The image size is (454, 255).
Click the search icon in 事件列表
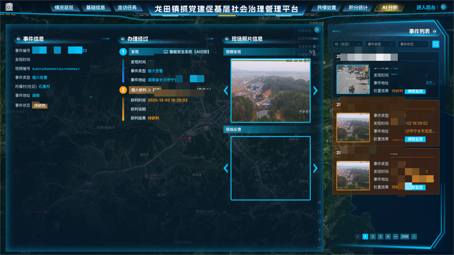coord(435,44)
